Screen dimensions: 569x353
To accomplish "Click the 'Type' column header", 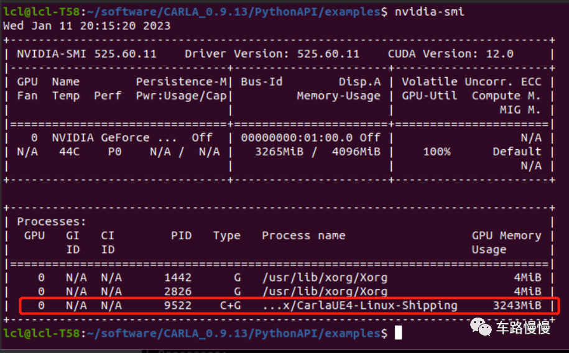I will pyautogui.click(x=227, y=236).
